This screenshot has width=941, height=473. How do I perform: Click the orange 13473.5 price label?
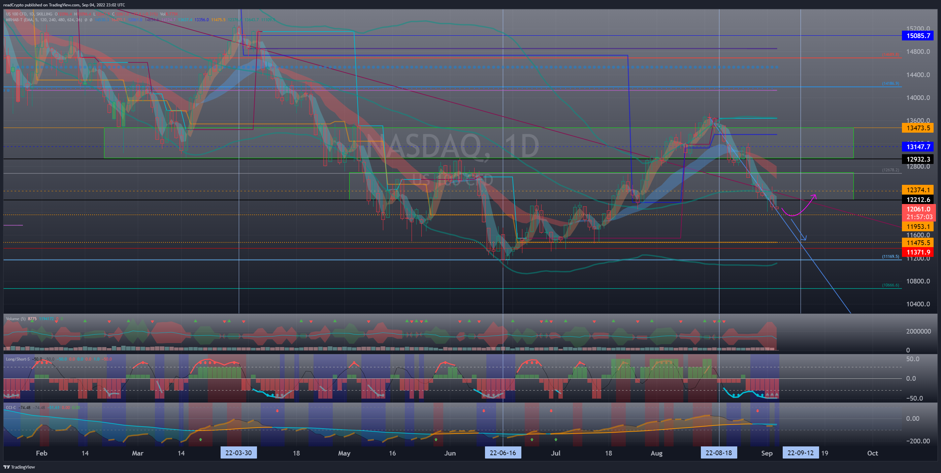point(918,128)
